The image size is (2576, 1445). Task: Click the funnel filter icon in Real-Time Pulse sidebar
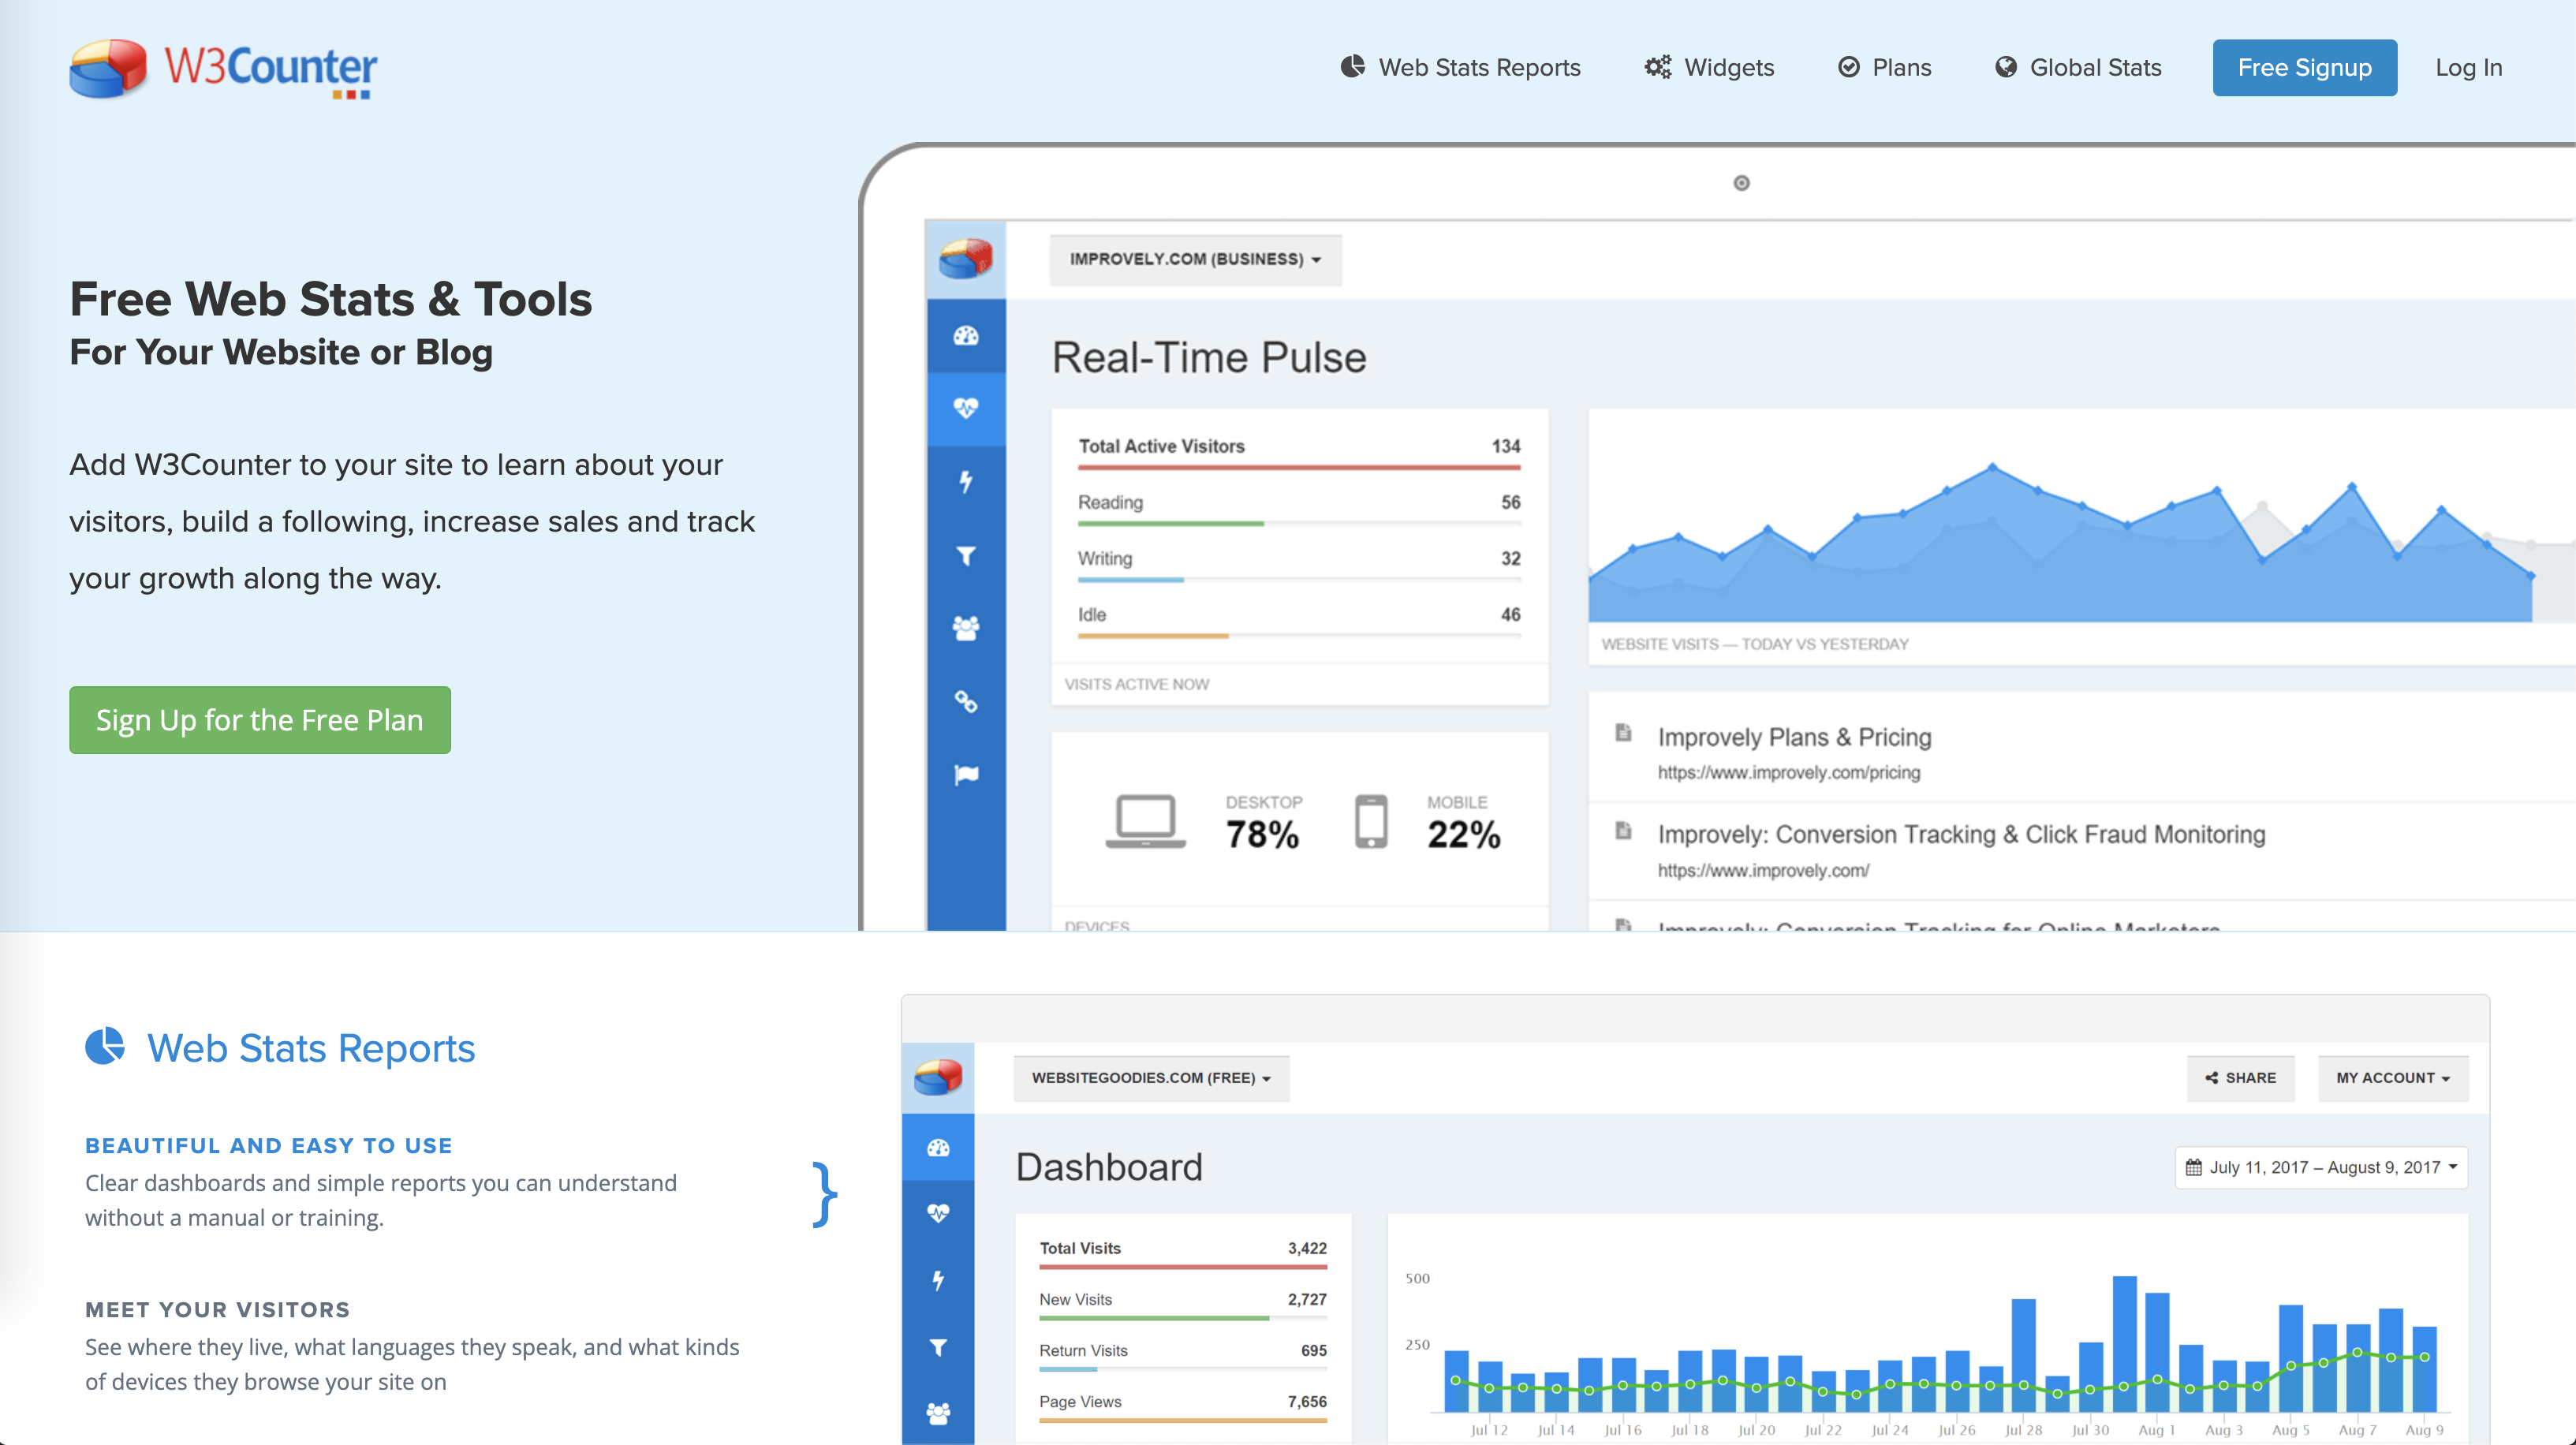coord(966,555)
